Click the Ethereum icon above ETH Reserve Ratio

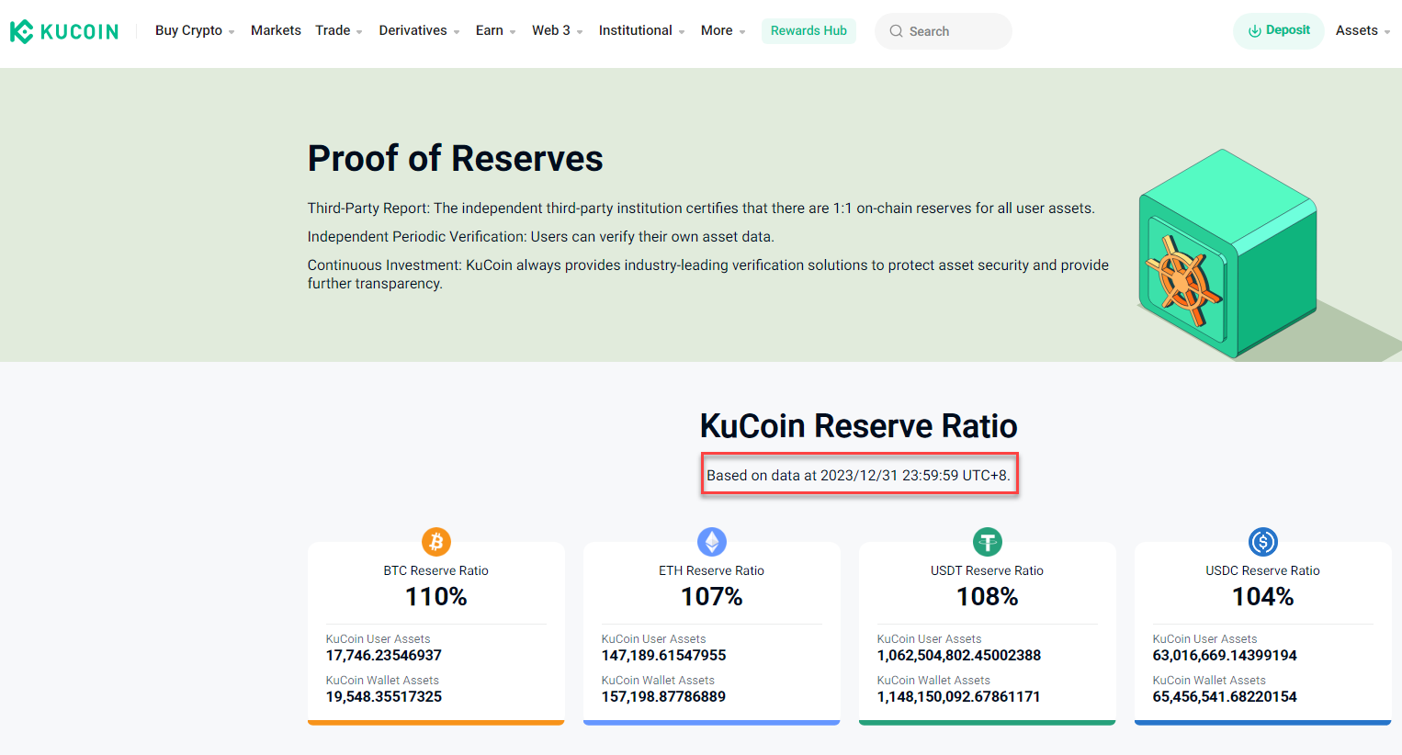point(712,542)
